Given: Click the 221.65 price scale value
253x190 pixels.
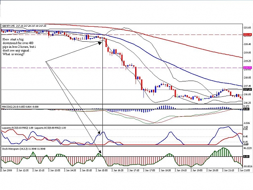Looking at the screenshot, I should click(x=248, y=28).
